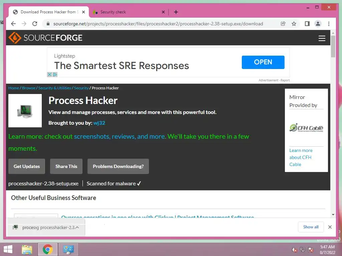Image resolution: width=342 pixels, height=256 pixels.
Task: Click the AdChoices triangle icon
Action: [x=55, y=74]
